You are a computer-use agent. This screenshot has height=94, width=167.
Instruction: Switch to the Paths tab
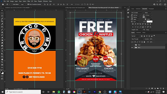click(144, 33)
